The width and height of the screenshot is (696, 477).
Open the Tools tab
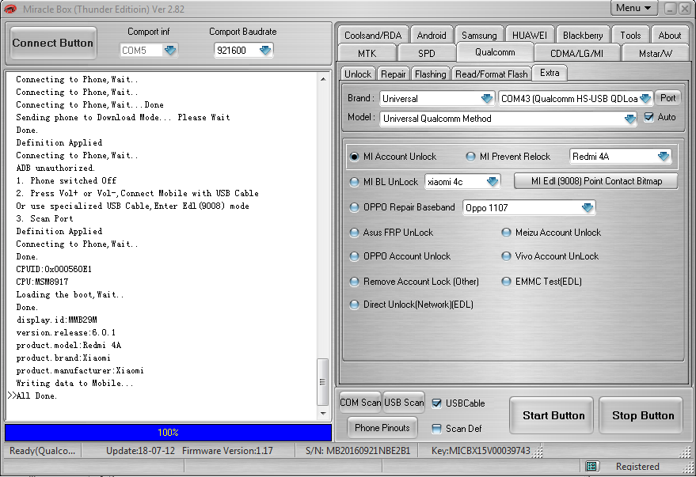coord(630,35)
